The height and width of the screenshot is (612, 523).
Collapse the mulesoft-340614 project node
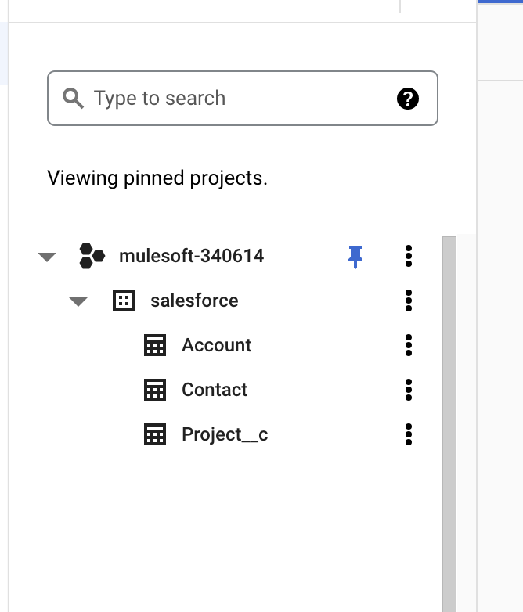[x=47, y=257]
